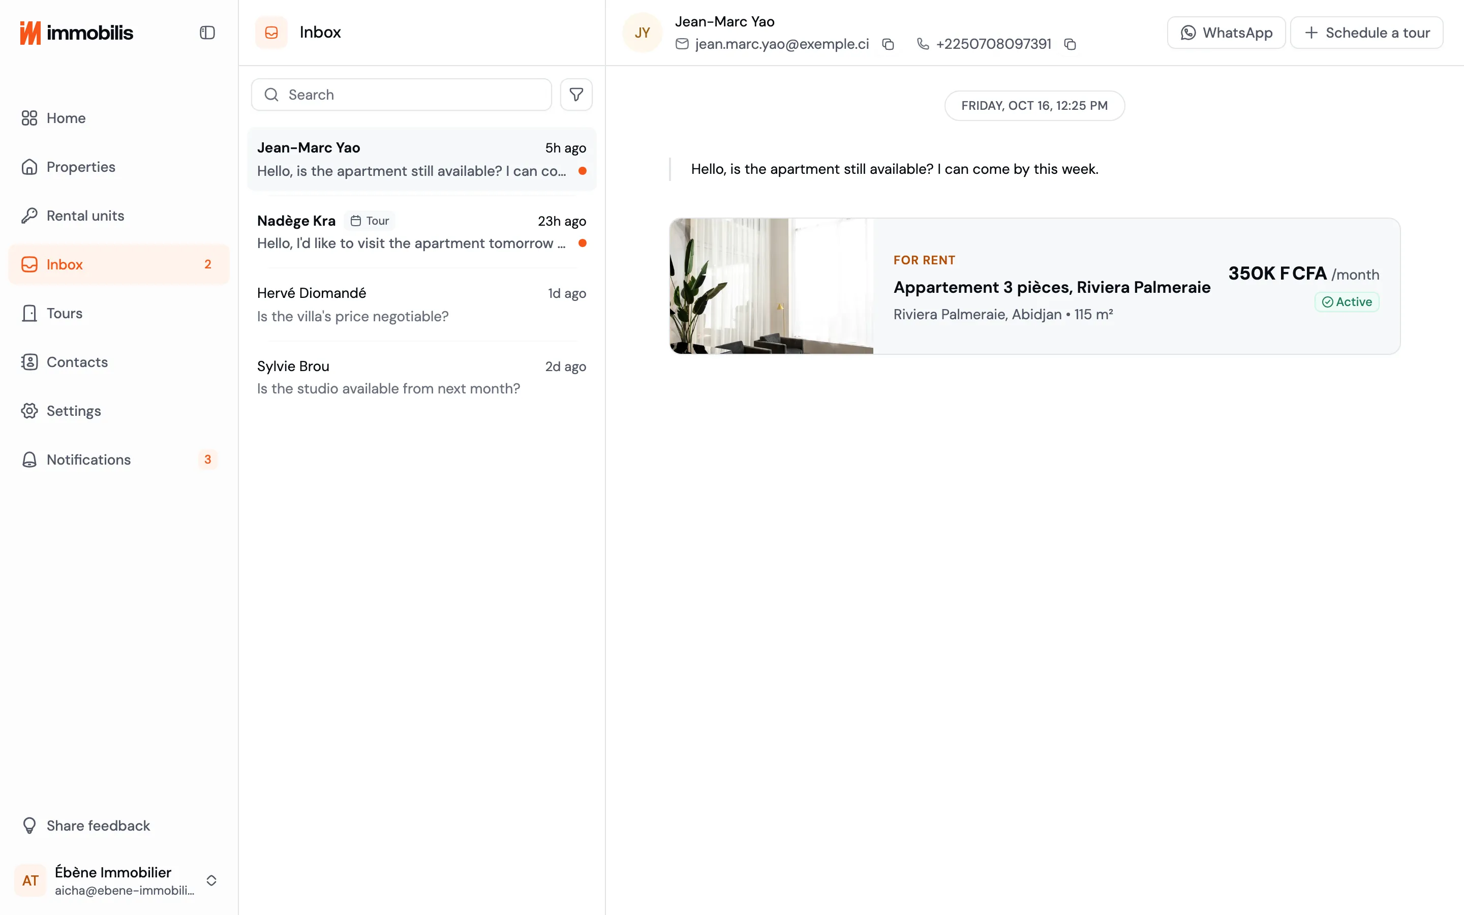
Task: Open Sylvie Brou conversation
Action: coord(421,377)
